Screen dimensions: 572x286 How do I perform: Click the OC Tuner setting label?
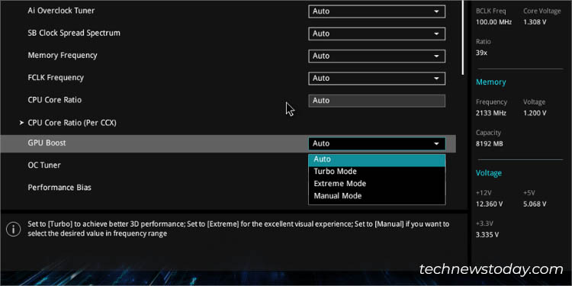(44, 165)
